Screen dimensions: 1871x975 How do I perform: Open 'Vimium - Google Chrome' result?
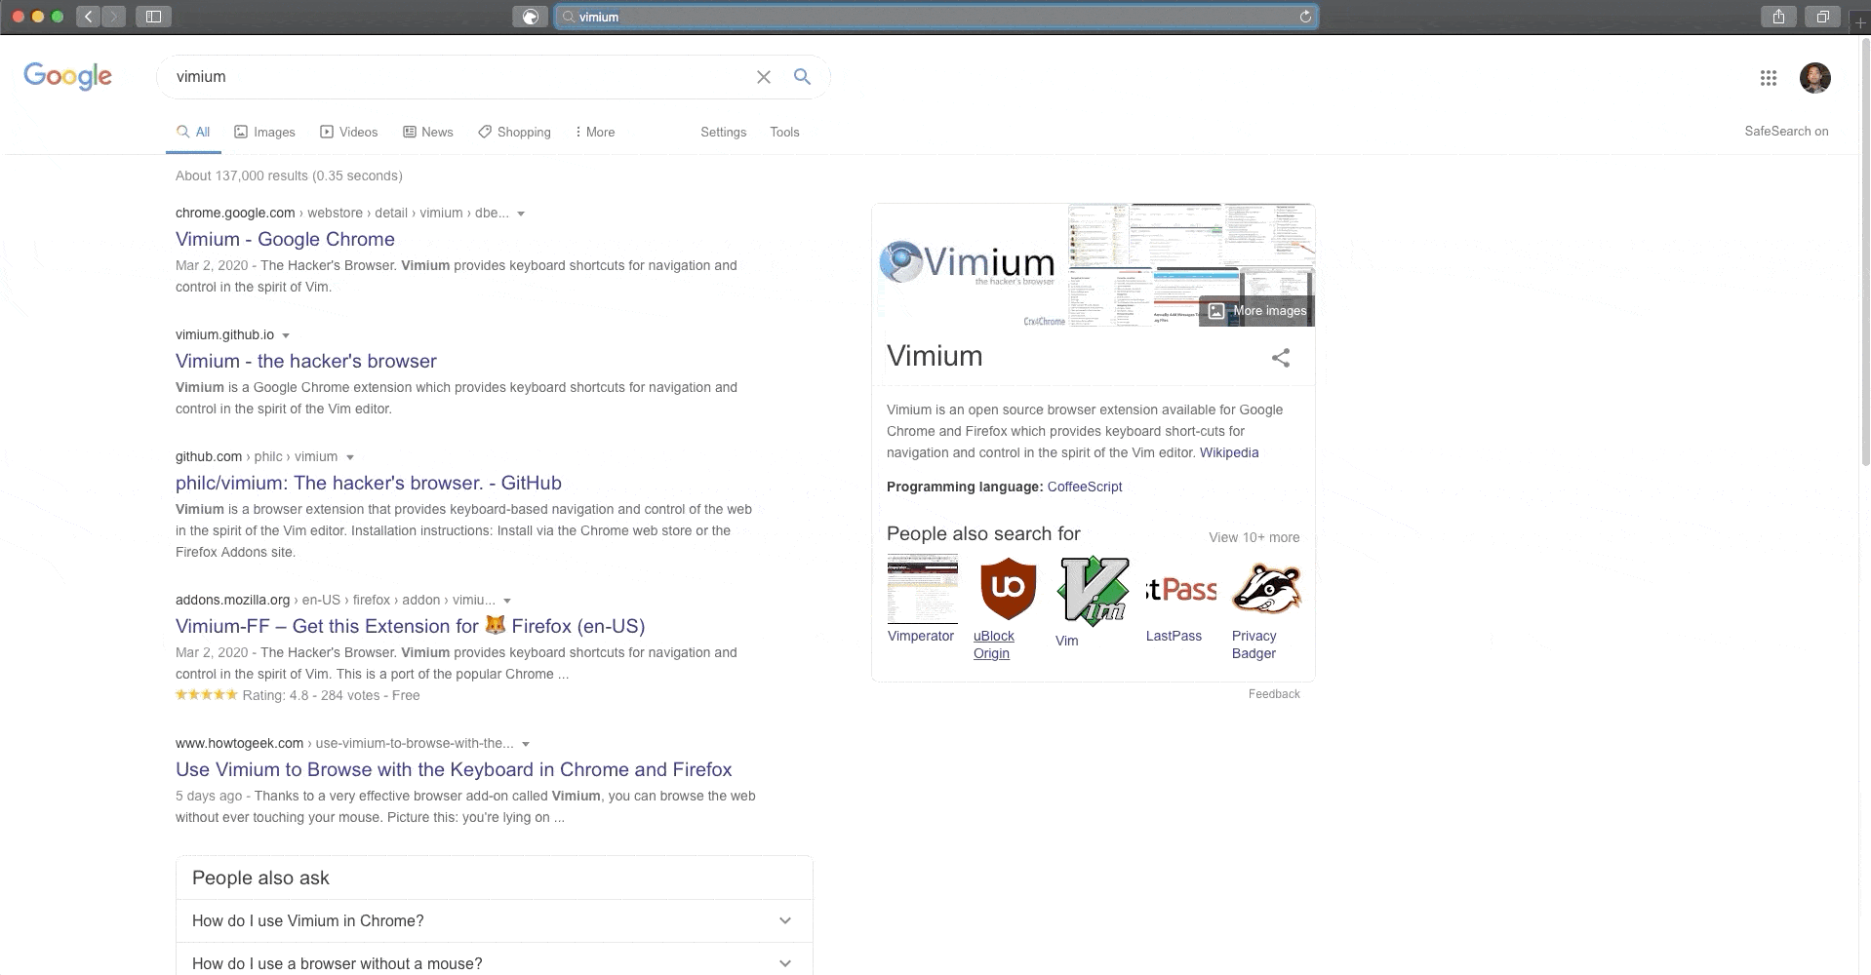pos(285,239)
